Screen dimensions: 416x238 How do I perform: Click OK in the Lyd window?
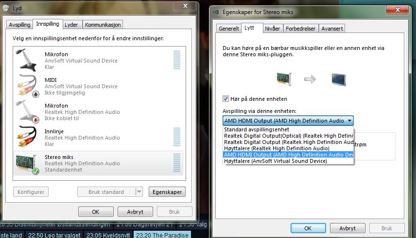coord(96,212)
